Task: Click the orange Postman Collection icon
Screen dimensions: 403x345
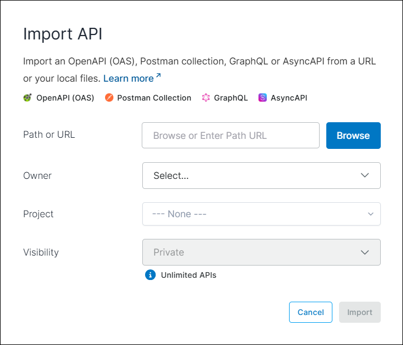Action: [x=109, y=98]
